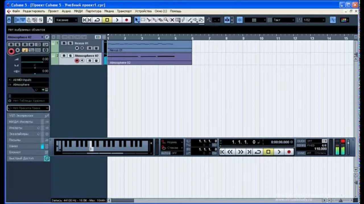Select the Object Selection arrow tool
This screenshot has height=204, width=364.
click(x=137, y=20)
